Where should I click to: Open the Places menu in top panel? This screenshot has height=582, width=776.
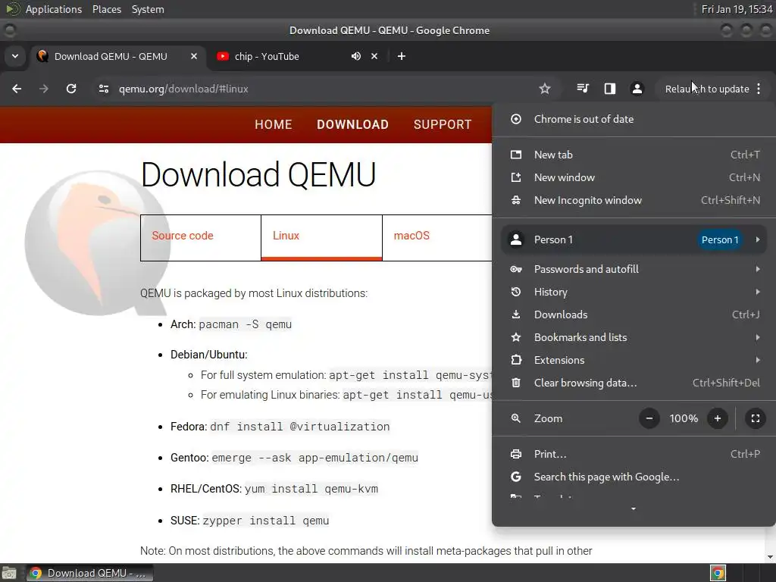pyautogui.click(x=107, y=9)
